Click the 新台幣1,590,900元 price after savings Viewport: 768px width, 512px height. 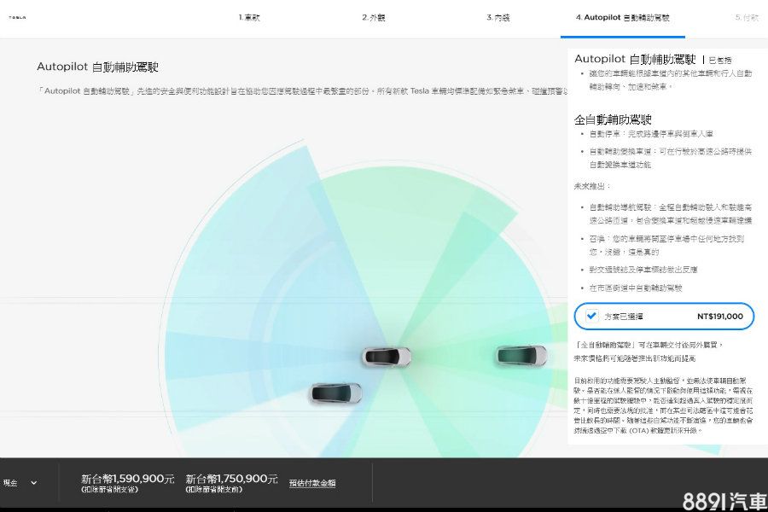[128, 479]
